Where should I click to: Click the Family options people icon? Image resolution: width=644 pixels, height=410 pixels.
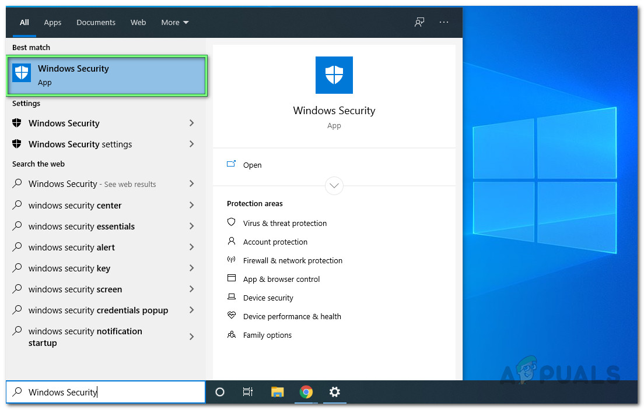click(x=231, y=334)
